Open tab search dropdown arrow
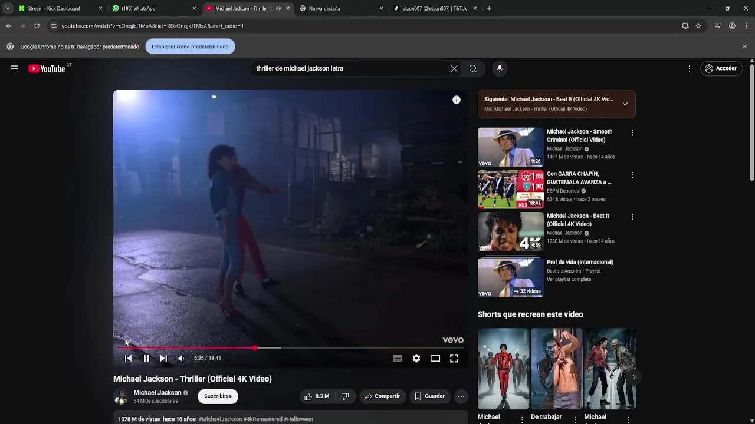 [x=7, y=8]
